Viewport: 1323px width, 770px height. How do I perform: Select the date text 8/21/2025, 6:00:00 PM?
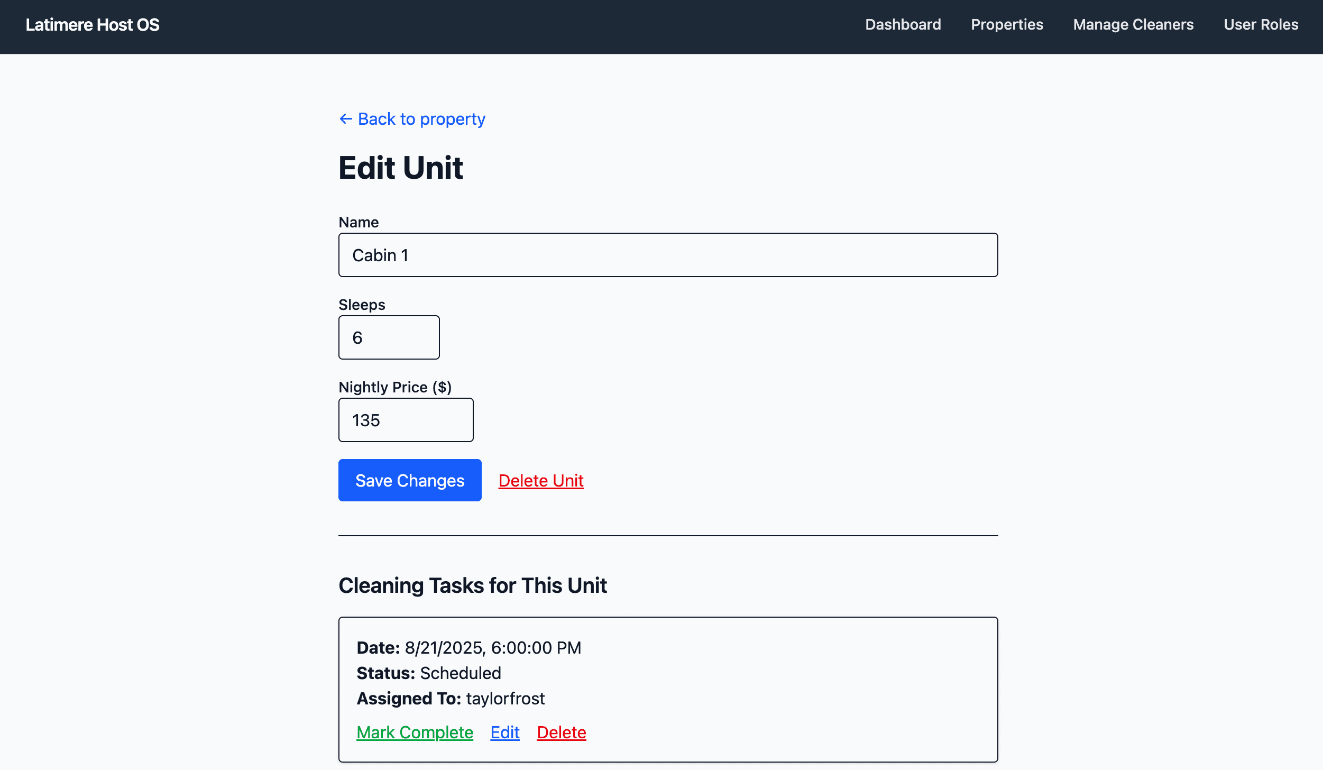(493, 648)
